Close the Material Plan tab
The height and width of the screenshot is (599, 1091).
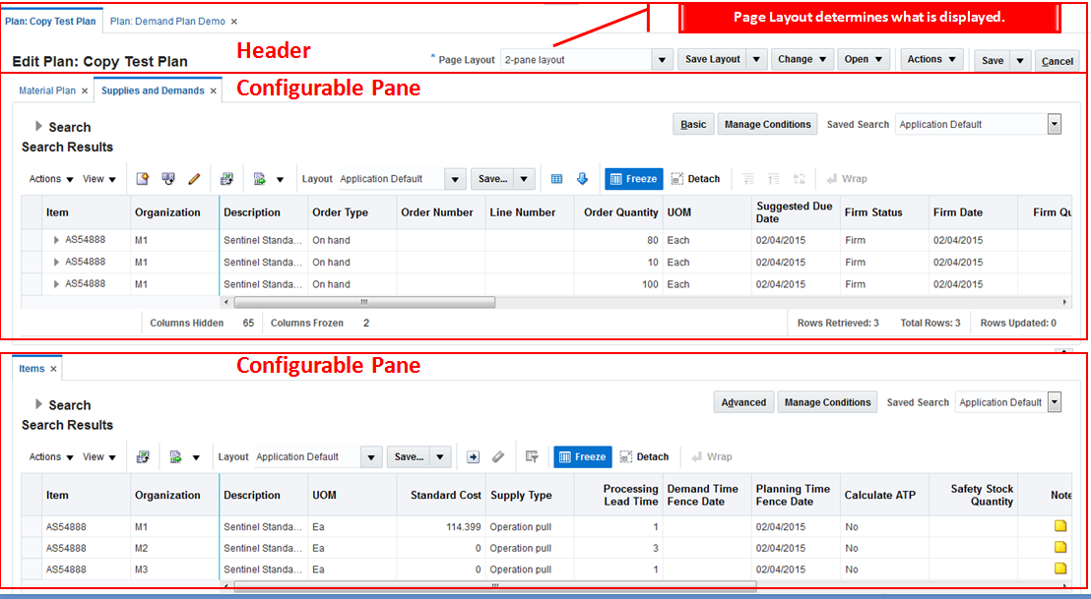tap(85, 91)
